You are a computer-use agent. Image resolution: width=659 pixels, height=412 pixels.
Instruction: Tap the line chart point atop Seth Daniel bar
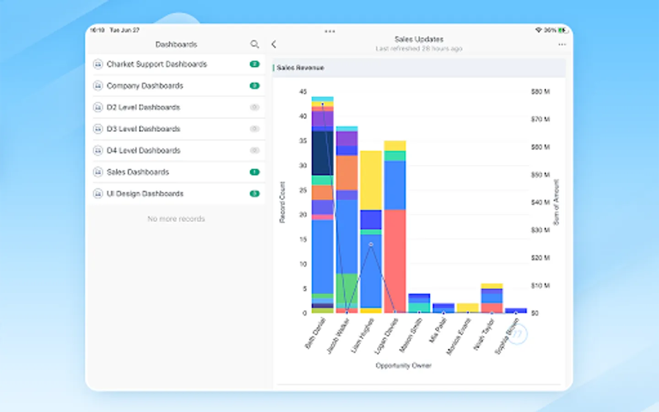323,104
